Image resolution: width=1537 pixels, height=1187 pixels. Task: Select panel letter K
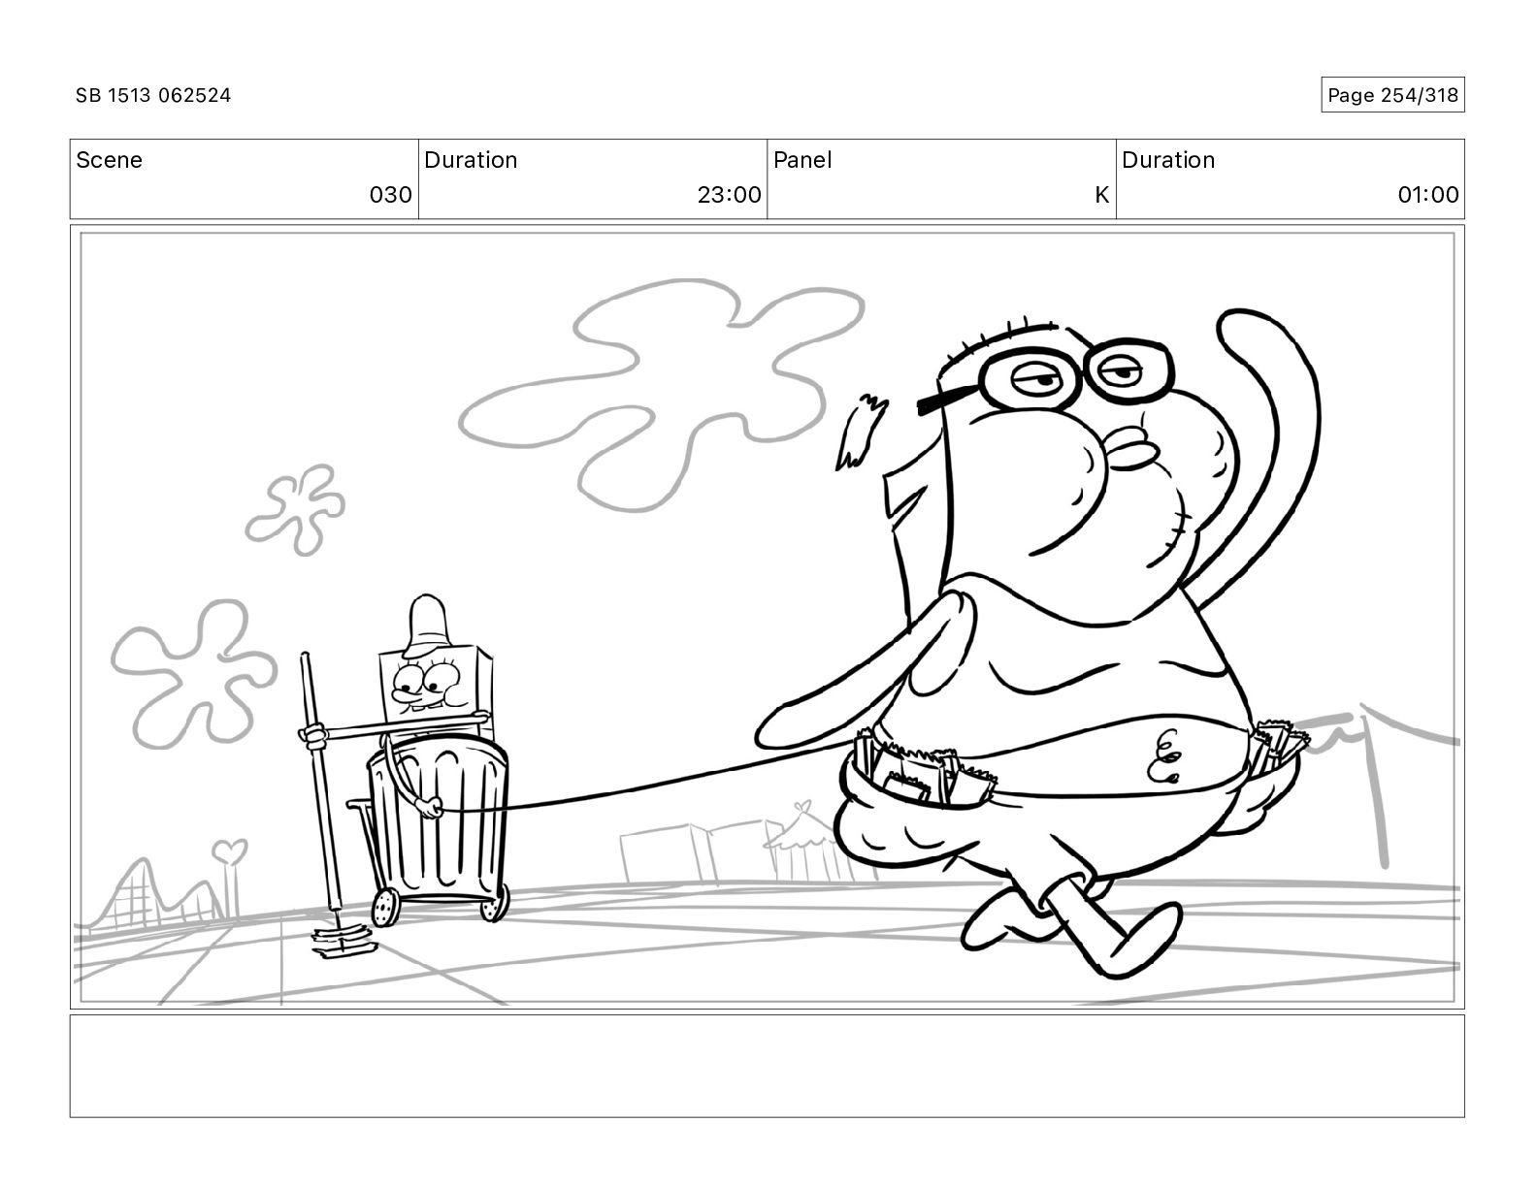[x=1101, y=195]
